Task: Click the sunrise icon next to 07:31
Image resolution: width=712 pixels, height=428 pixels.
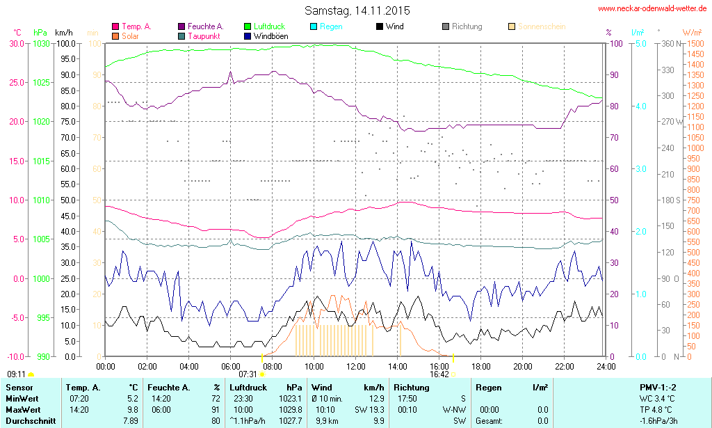Action: point(262,374)
